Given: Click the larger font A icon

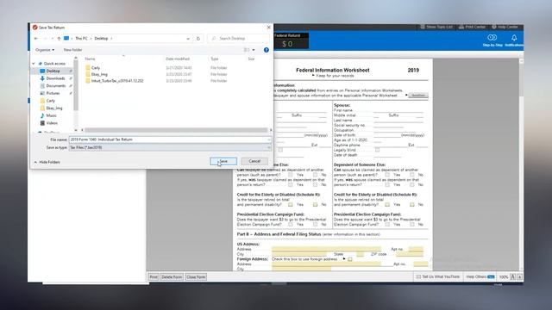Looking at the screenshot, I should 512,277.
